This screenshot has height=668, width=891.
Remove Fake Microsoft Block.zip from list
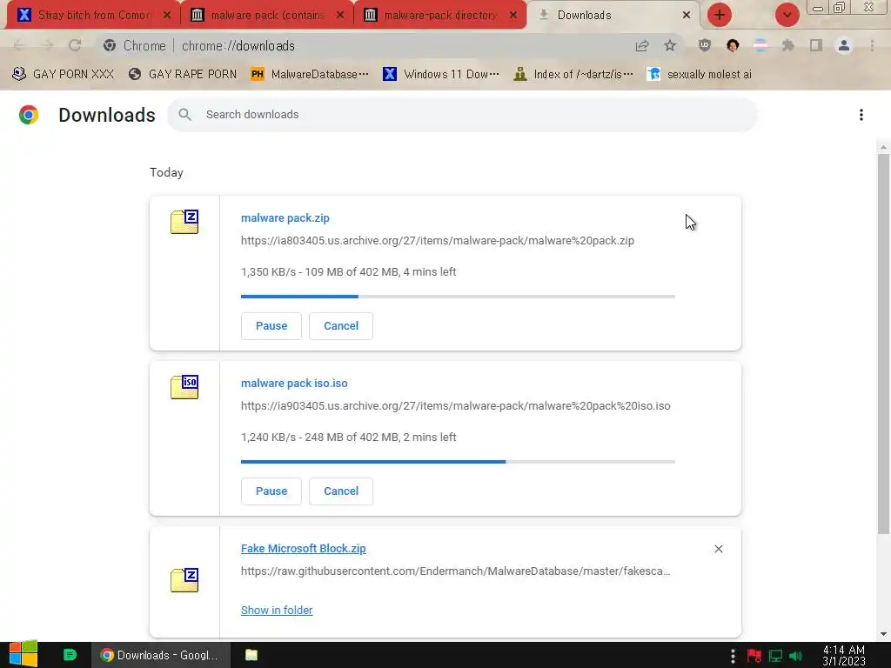click(x=719, y=549)
